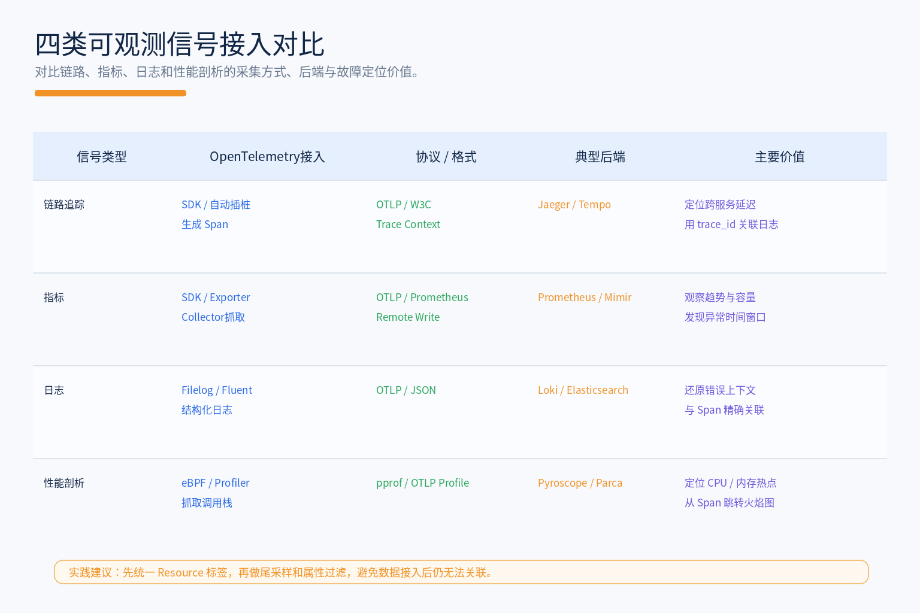The image size is (920, 613).
Task: Select the 指标 row label
Action: click(54, 298)
